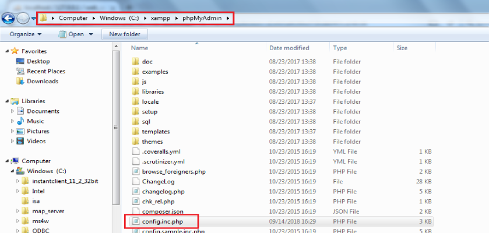The image size is (489, 233).
Task: Click the Libraries icon in sidebar
Action: tap(15, 101)
